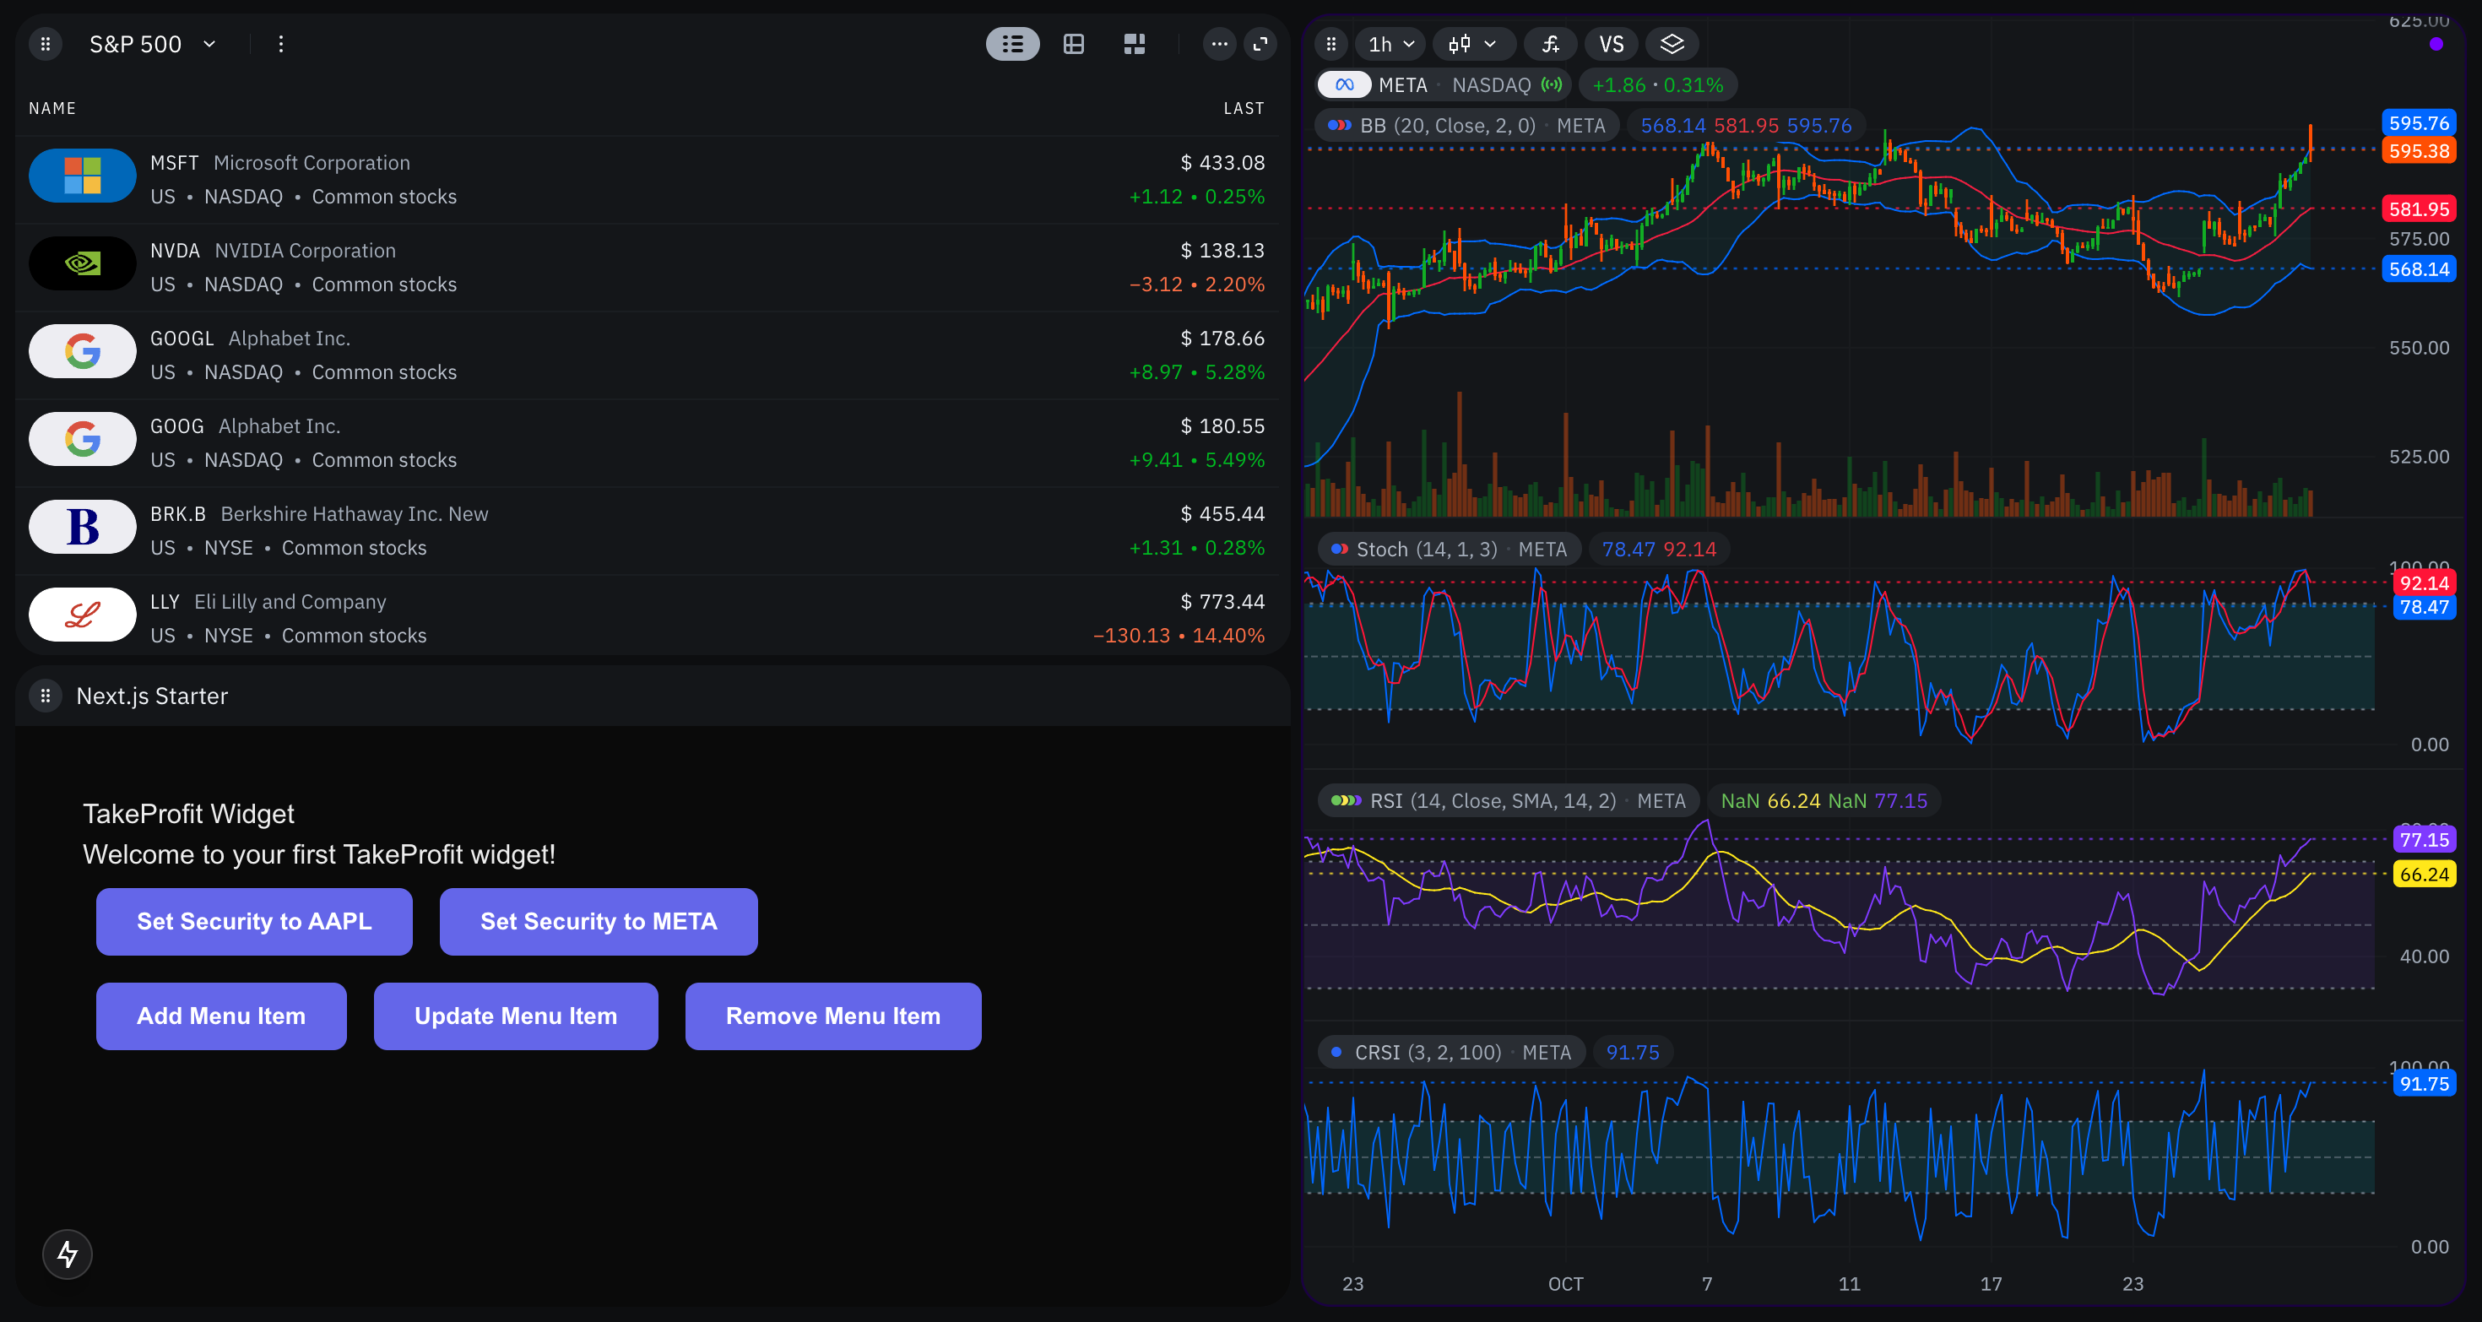This screenshot has height=1322, width=2482.
Task: Click the VS compare symbols icon
Action: pyautogui.click(x=1610, y=45)
